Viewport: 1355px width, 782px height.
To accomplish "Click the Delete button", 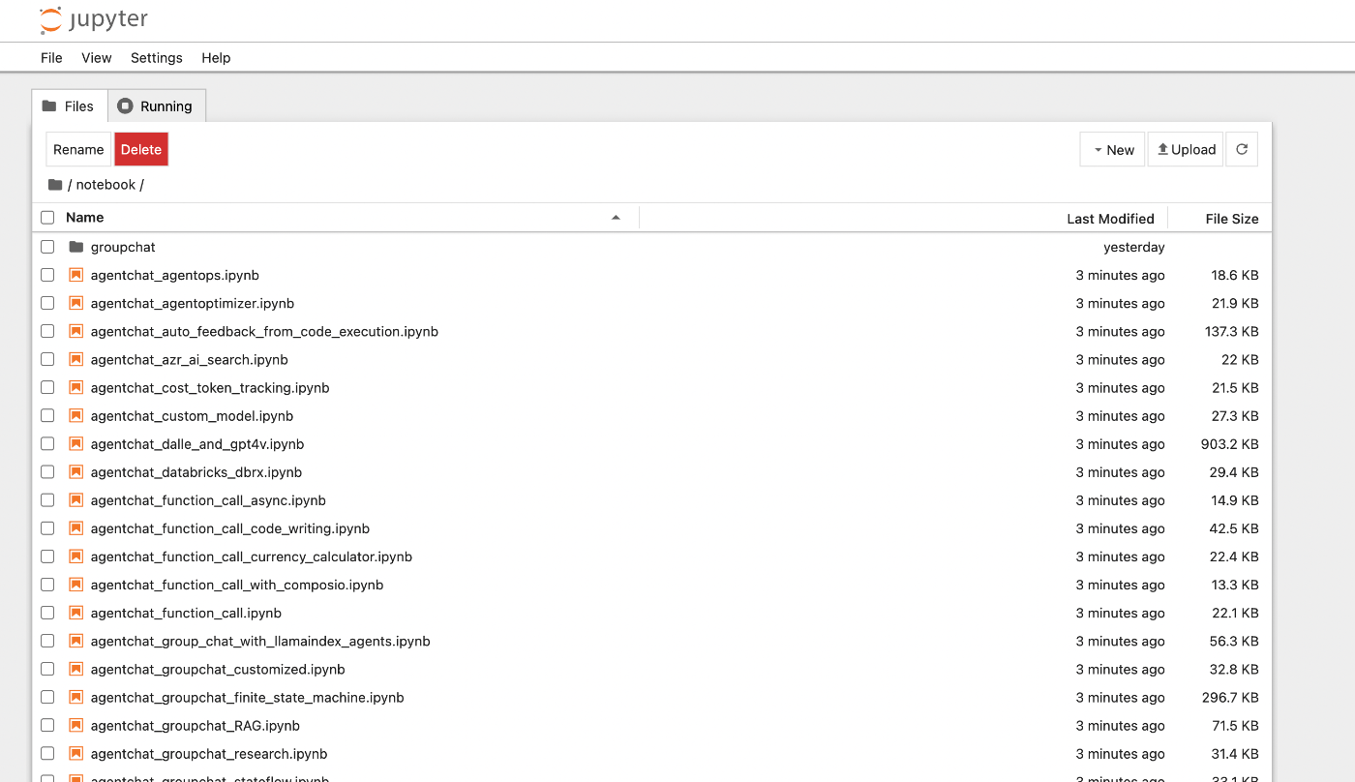I will tap(140, 149).
